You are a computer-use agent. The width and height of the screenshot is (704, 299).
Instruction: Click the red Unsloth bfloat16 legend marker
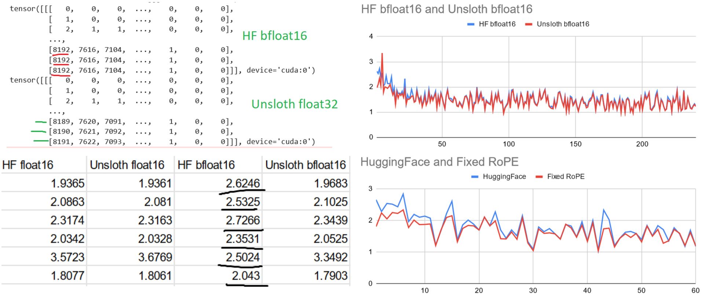point(528,24)
